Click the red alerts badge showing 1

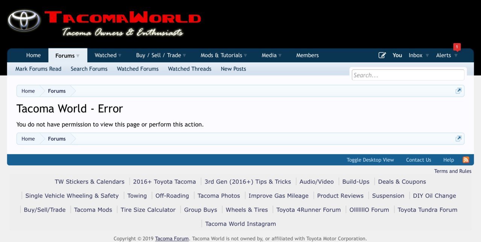[457, 47]
